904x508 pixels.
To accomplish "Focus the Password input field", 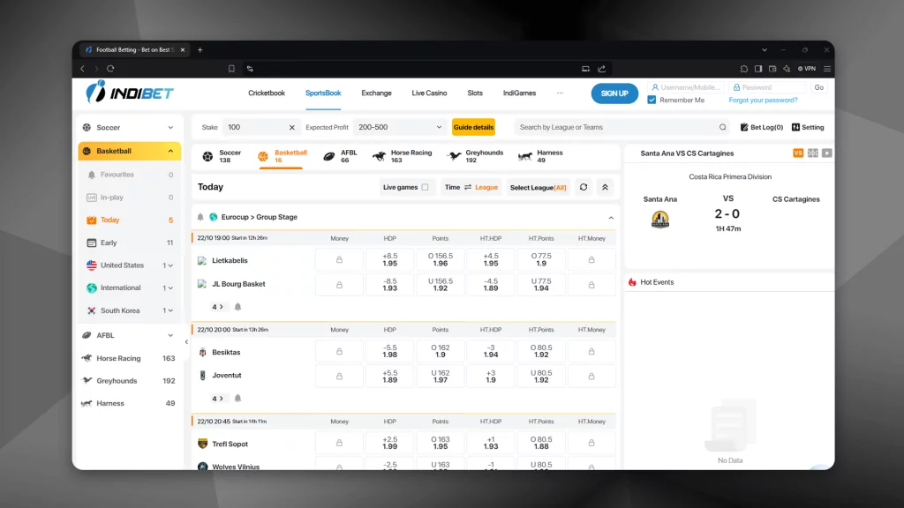I will 767,87.
